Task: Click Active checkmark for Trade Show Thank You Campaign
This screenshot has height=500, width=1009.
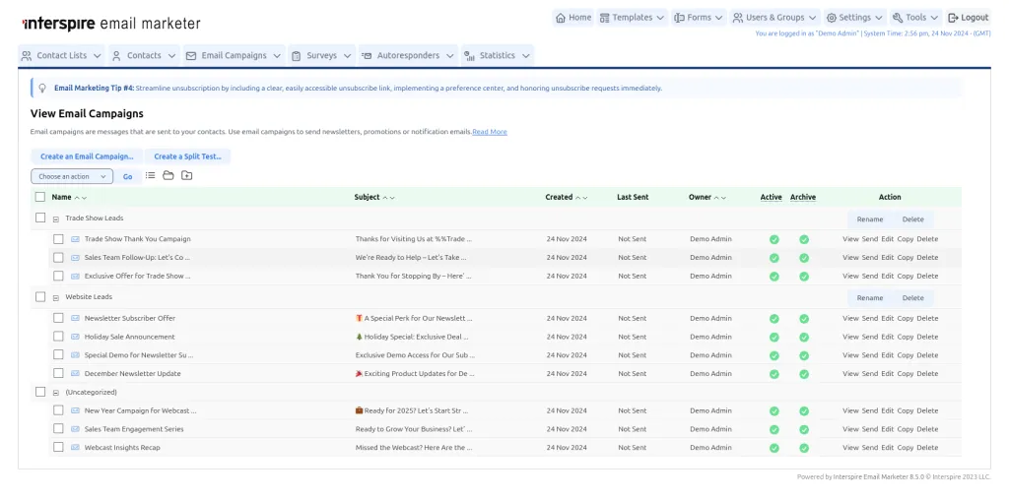Action: click(774, 239)
